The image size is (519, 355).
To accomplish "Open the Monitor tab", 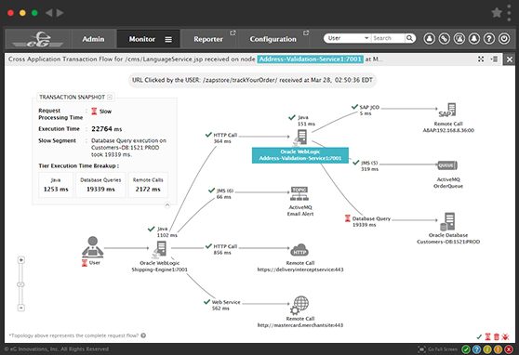I will coord(142,39).
